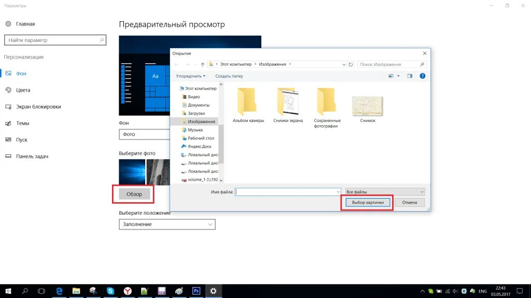Screen dimensions: 531x298
Task: Toggle the preview pane icon
Action: tap(410, 76)
